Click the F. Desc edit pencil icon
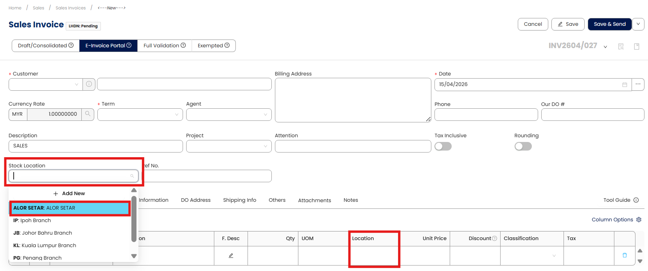Screen dimensions: 648x271 [231, 256]
